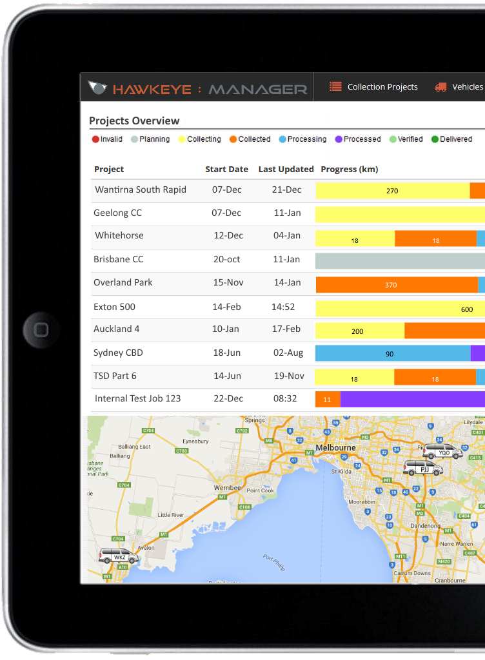The height and width of the screenshot is (660, 485).
Task: Click the Melbourne label on the map
Action: (x=335, y=448)
